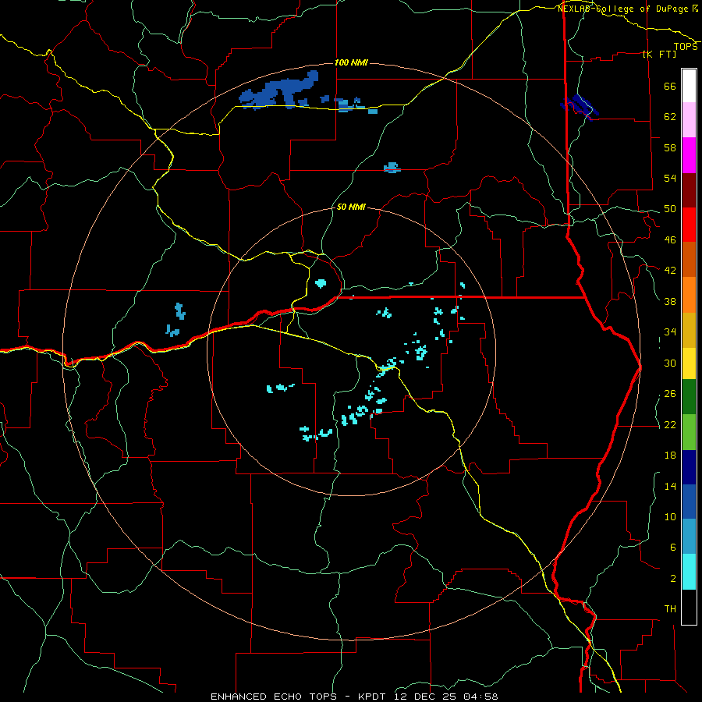The width and height of the screenshot is (702, 702).
Task: Click the 'TH' legend label
Action: [670, 608]
